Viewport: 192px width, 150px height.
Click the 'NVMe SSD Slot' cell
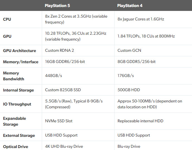pos(59,121)
